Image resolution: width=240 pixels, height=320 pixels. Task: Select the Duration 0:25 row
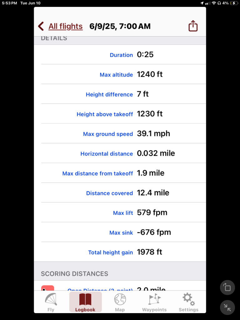tap(120, 55)
